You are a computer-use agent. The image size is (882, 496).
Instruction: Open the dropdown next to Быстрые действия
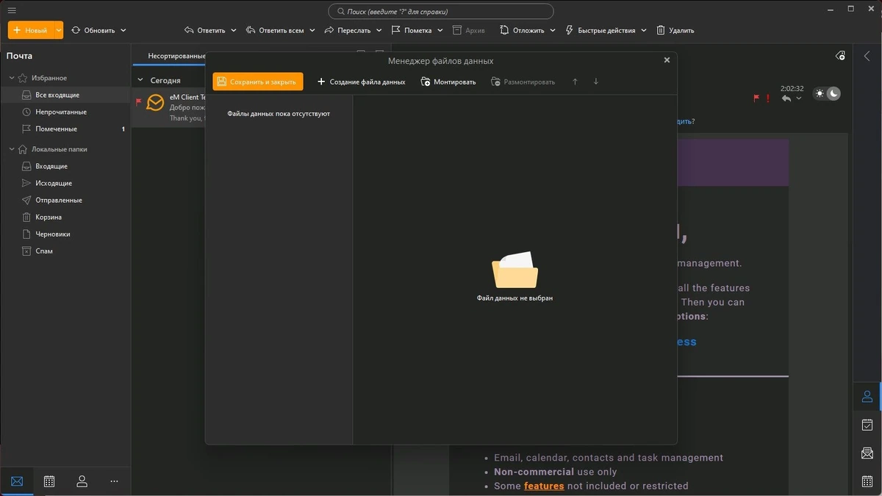point(644,30)
